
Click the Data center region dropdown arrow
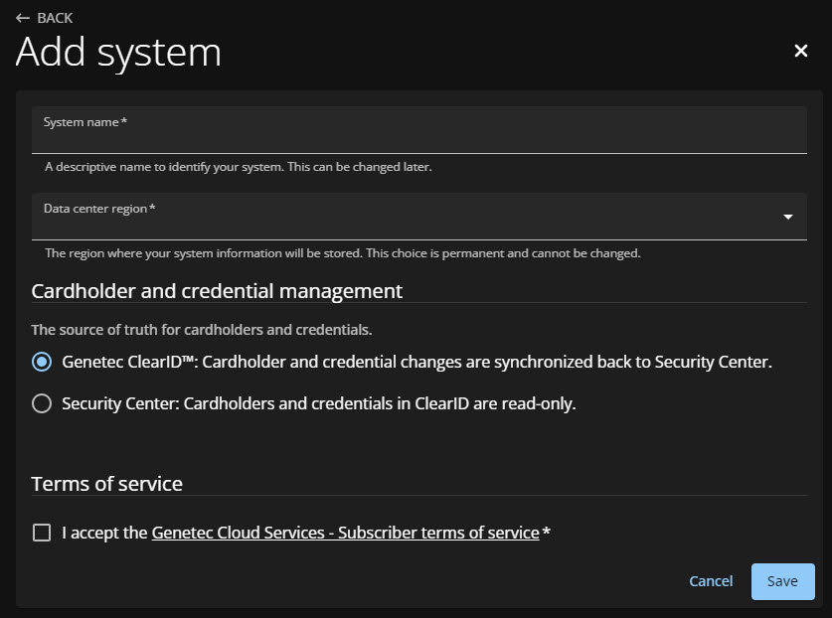point(787,218)
